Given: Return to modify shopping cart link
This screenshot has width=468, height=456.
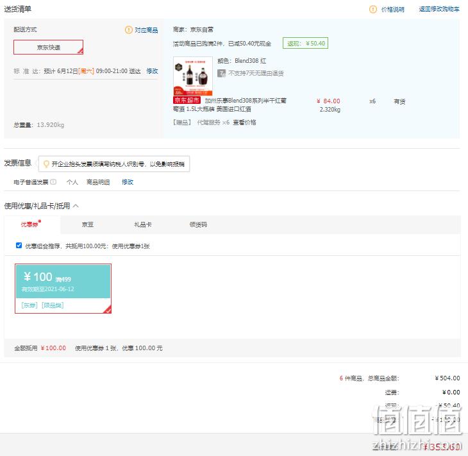Looking at the screenshot, I should pos(439,9).
